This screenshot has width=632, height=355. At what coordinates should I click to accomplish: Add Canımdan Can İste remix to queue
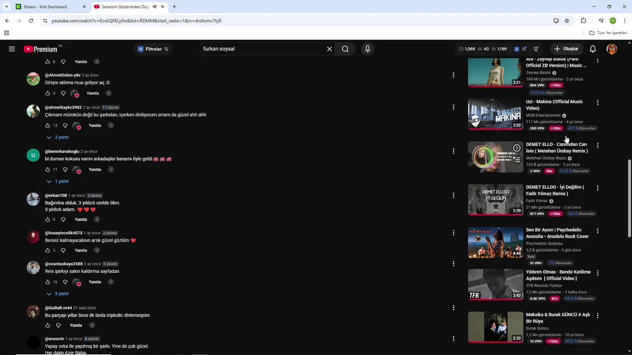[x=516, y=159]
